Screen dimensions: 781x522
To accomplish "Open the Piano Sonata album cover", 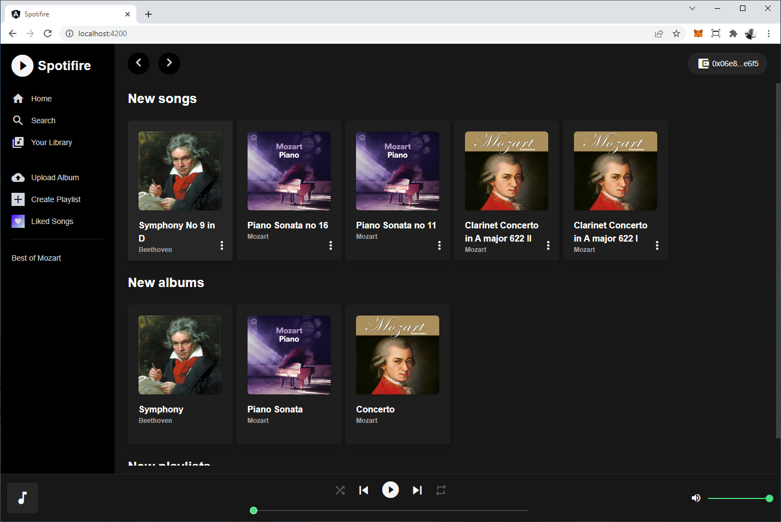I will point(289,355).
